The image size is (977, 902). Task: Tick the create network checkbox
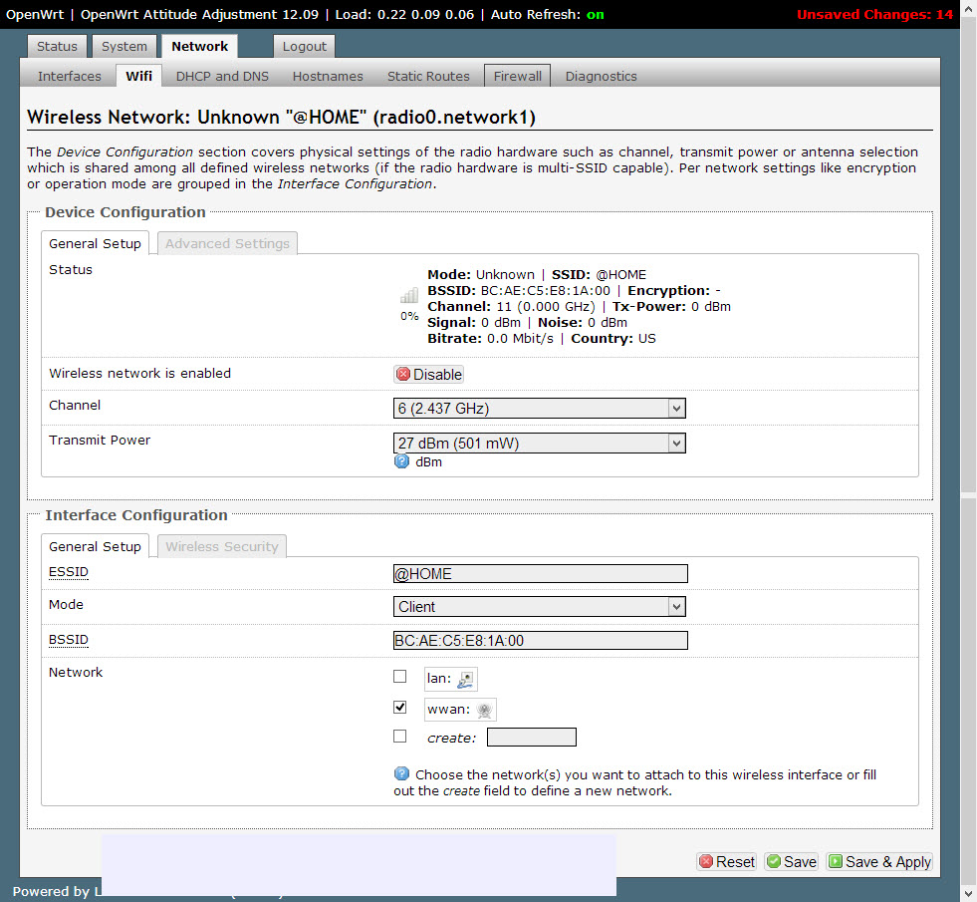tap(400, 737)
